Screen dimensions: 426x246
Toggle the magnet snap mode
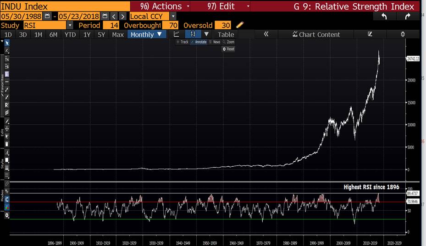[x=7, y=199]
